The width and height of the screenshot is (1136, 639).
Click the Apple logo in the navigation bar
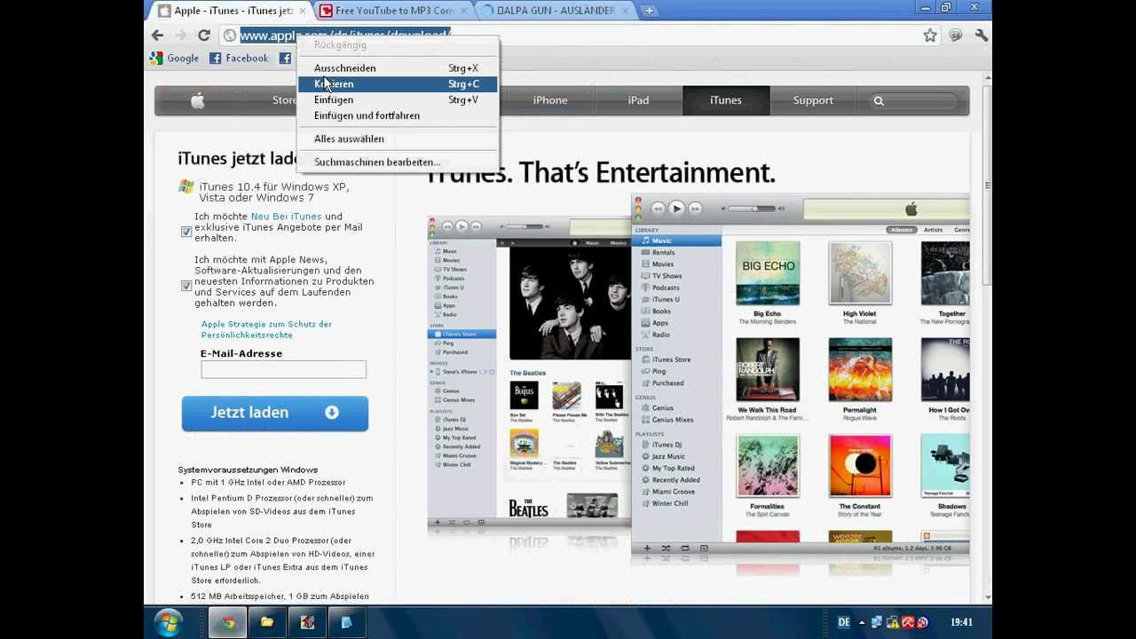(197, 100)
